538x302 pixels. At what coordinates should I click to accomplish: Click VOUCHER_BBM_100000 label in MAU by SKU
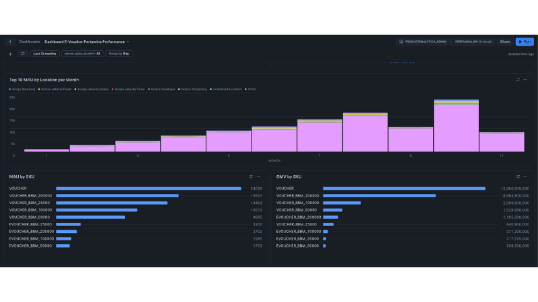click(x=30, y=210)
